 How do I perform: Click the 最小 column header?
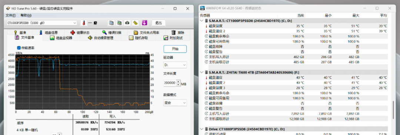(x=328, y=16)
